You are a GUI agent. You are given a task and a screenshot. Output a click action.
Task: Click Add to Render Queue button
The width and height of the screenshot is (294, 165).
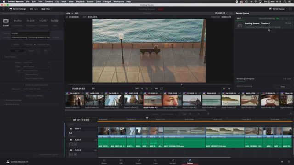pyautogui.click(x=49, y=155)
